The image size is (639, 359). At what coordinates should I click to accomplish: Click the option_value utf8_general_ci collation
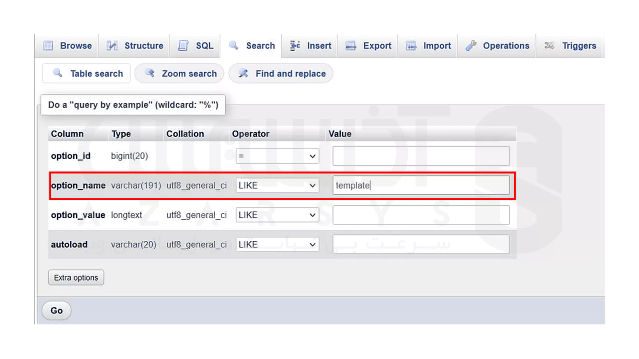tap(197, 215)
